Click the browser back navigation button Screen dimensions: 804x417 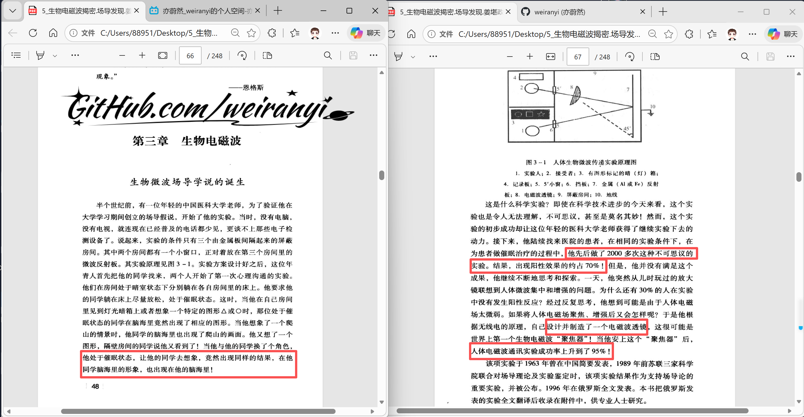coord(12,33)
